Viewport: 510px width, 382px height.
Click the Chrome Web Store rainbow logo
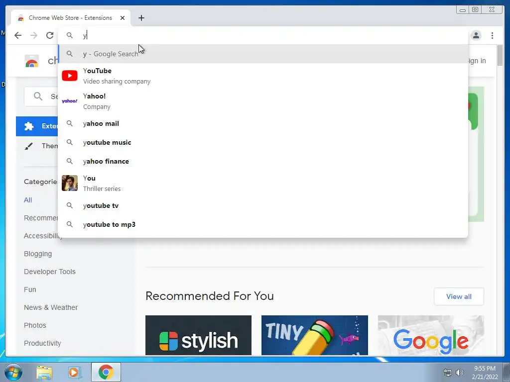point(32,61)
